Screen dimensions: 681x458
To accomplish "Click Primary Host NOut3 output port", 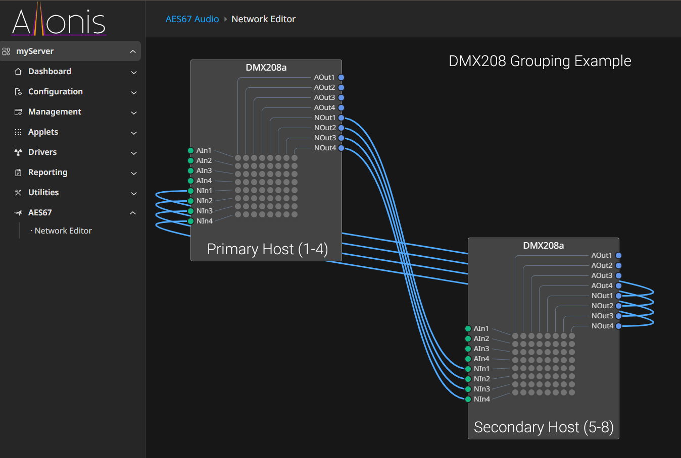I will [x=341, y=138].
